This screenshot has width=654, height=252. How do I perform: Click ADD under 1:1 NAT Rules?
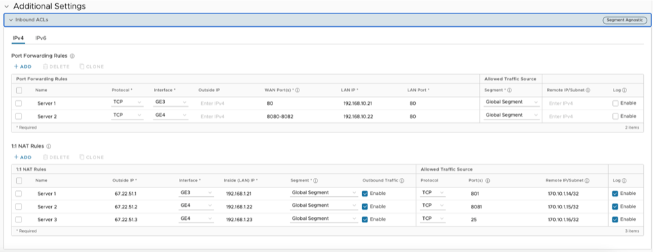pos(22,157)
